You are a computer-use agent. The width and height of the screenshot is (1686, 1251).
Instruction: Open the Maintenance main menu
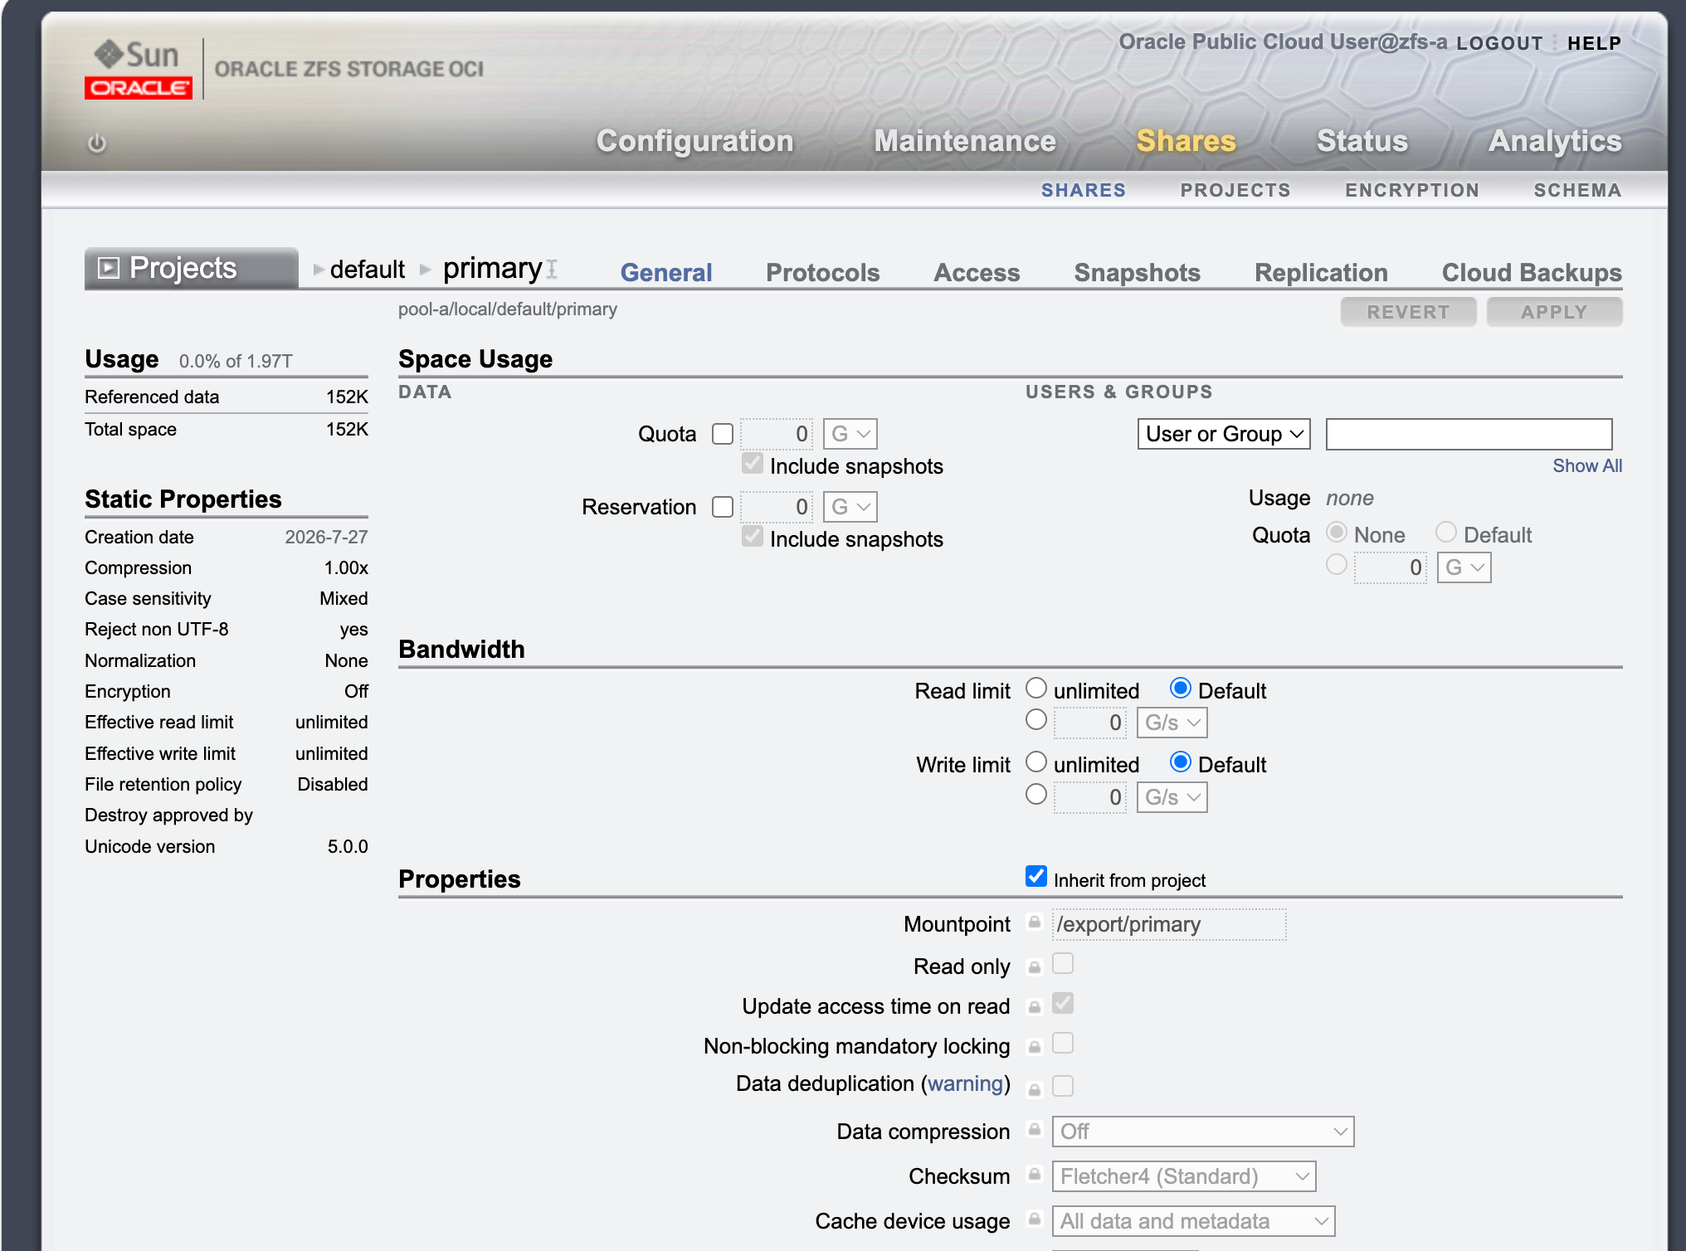point(965,141)
